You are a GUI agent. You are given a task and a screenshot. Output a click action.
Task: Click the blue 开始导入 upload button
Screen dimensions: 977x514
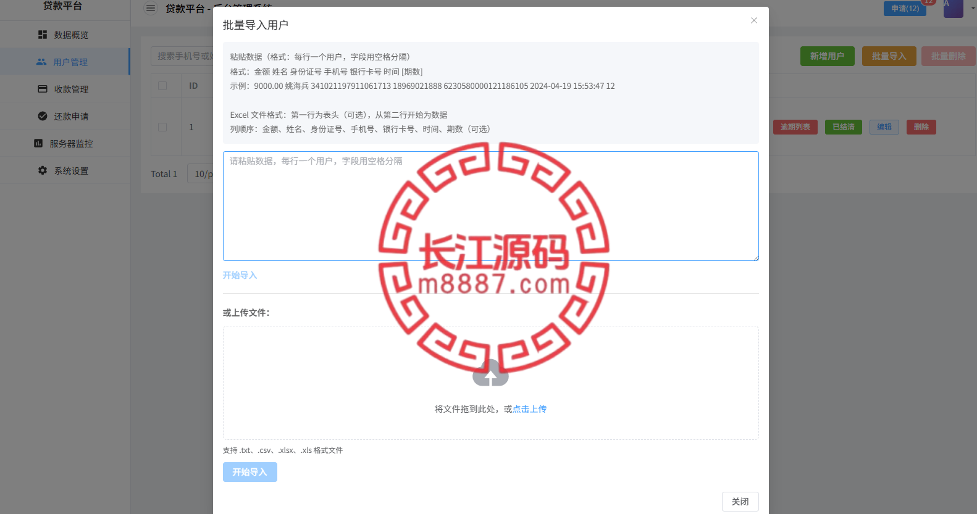250,472
